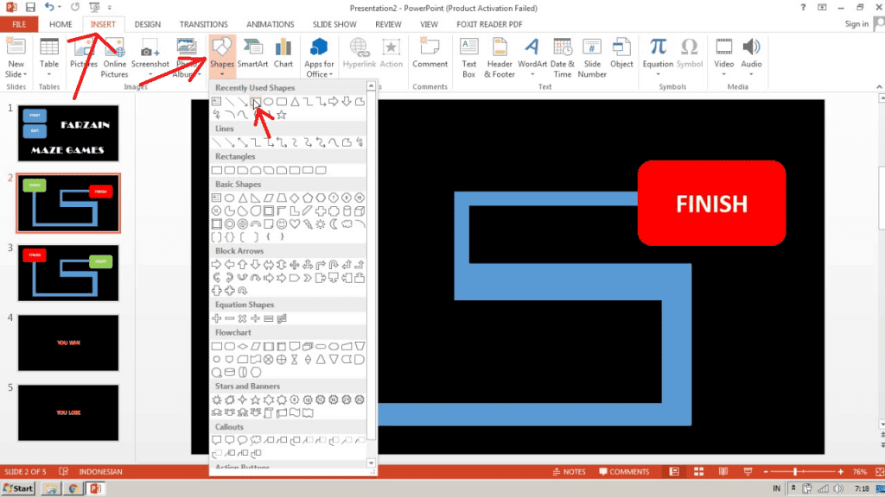Image resolution: width=885 pixels, height=497 pixels.
Task: Pick the Lightning Bolt basic shape
Action: click(308, 224)
